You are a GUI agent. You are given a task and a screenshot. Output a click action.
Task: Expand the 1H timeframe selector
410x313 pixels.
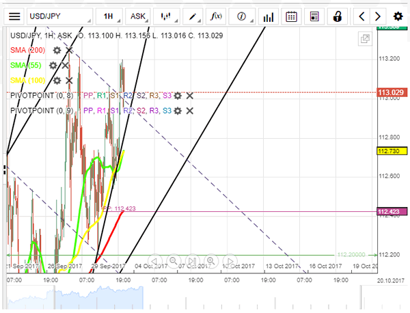(109, 16)
